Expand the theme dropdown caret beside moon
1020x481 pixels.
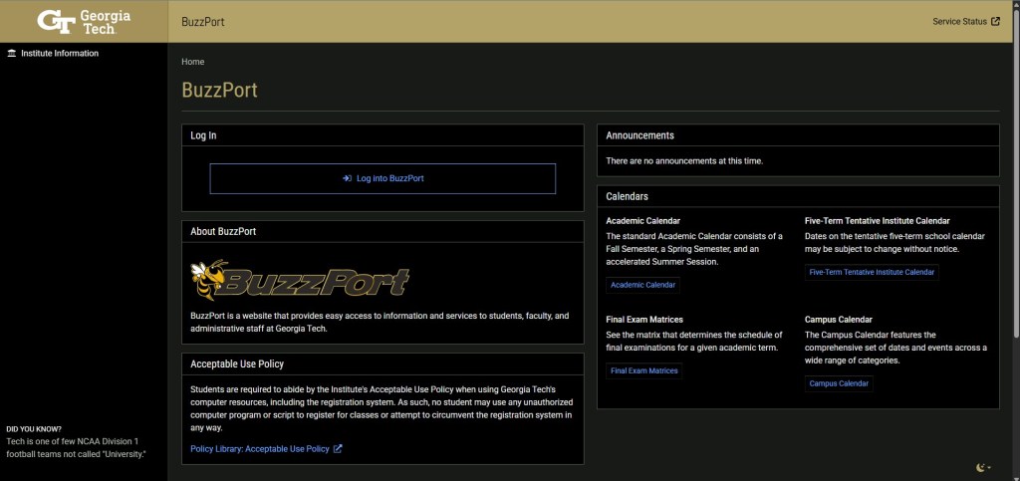pyautogui.click(x=989, y=468)
